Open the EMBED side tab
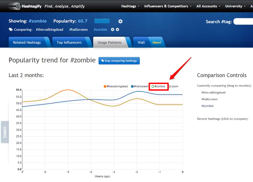This screenshot has width=253, height=182. tap(5, 132)
